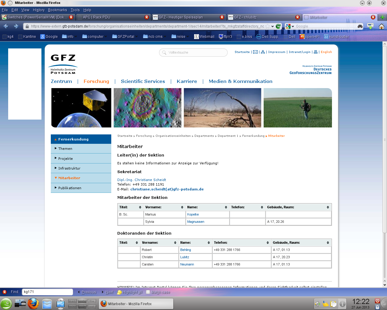Open the Publikationen sidebar item
This screenshot has height=310, width=387.
(x=81, y=188)
